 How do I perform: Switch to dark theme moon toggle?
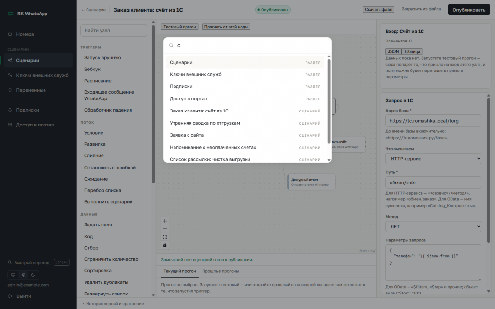click(33, 275)
